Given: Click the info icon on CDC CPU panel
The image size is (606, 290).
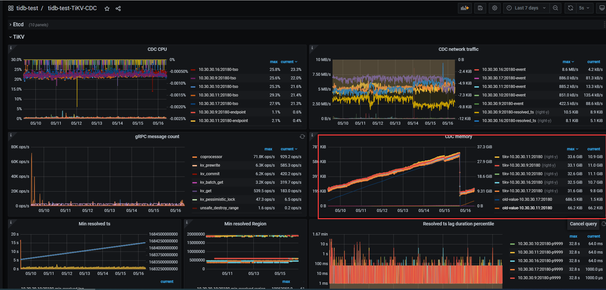Looking at the screenshot, I should (x=11, y=48).
